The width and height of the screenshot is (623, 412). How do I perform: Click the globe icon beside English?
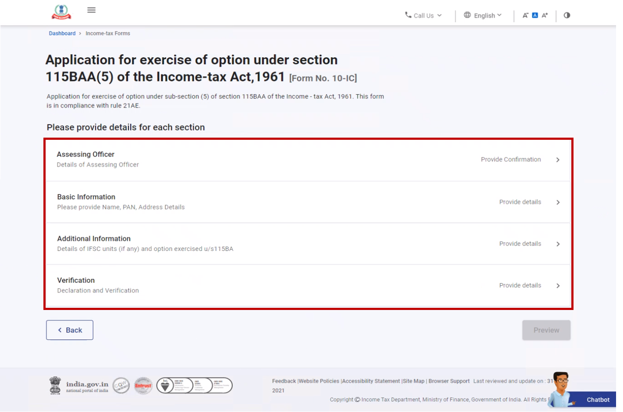(x=467, y=15)
